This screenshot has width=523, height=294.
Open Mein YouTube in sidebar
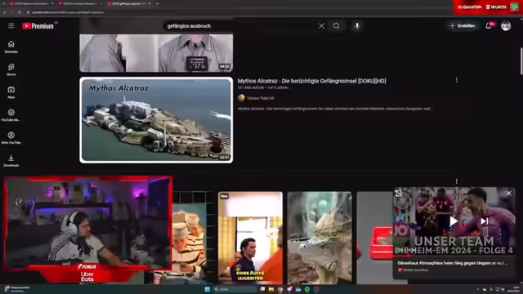click(11, 137)
